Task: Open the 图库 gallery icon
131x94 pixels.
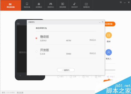Action: point(108,35)
